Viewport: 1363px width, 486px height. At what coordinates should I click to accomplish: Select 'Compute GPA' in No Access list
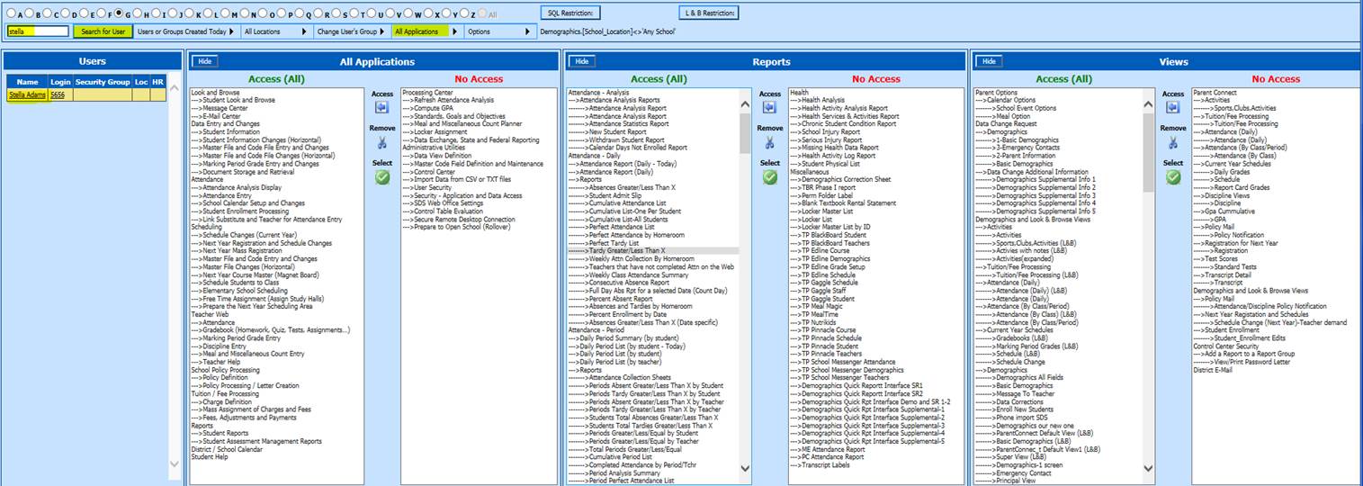pyautogui.click(x=426, y=107)
